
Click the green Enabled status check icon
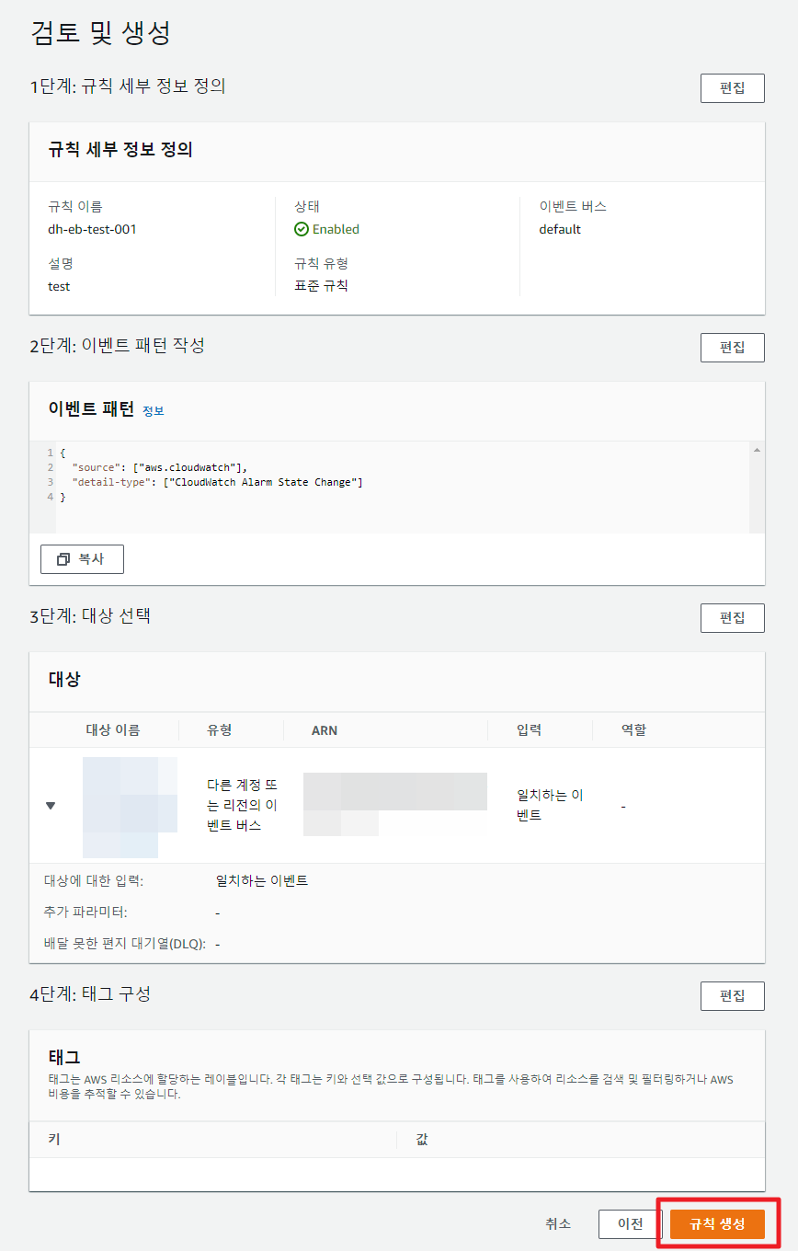coord(301,229)
